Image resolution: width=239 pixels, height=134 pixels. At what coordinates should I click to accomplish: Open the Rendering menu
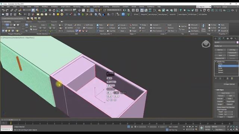[x=77, y=7]
